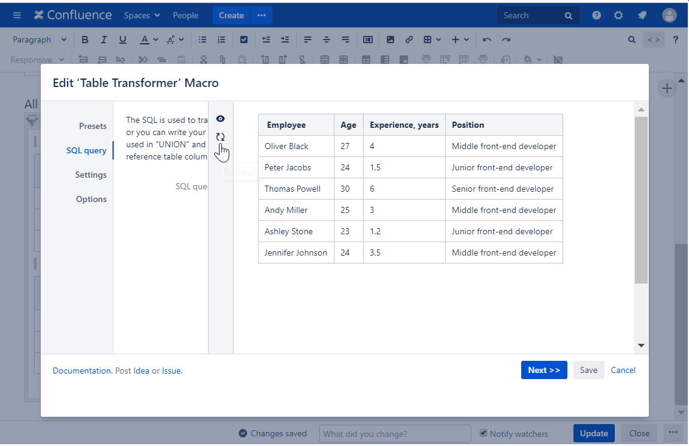Click the bullet list icon
Viewport: 689px width, 446px height.
click(203, 40)
